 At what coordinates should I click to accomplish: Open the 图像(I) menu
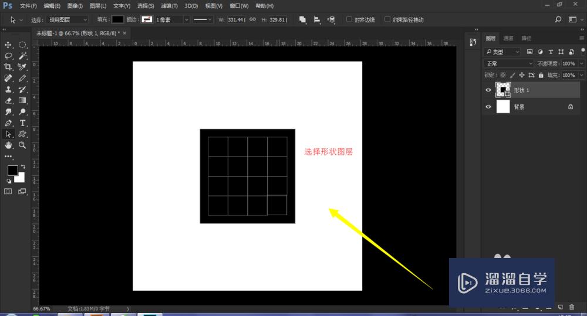75,6
